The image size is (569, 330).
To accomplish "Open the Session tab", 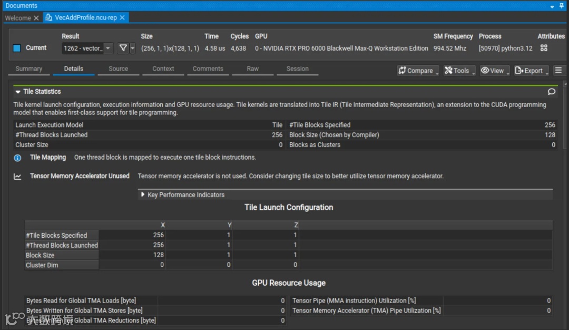I will 297,69.
